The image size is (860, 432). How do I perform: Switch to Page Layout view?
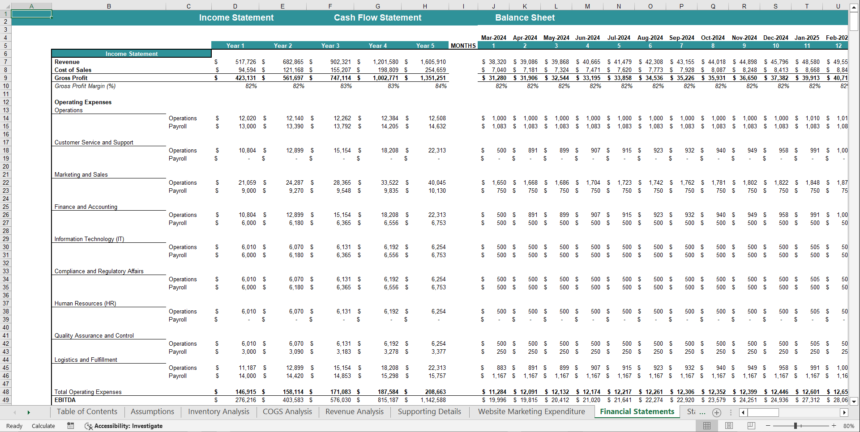729,426
